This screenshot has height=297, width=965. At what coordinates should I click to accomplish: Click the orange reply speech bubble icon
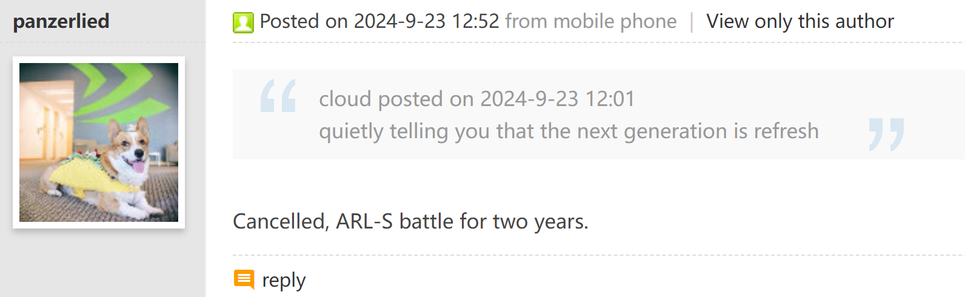(244, 279)
